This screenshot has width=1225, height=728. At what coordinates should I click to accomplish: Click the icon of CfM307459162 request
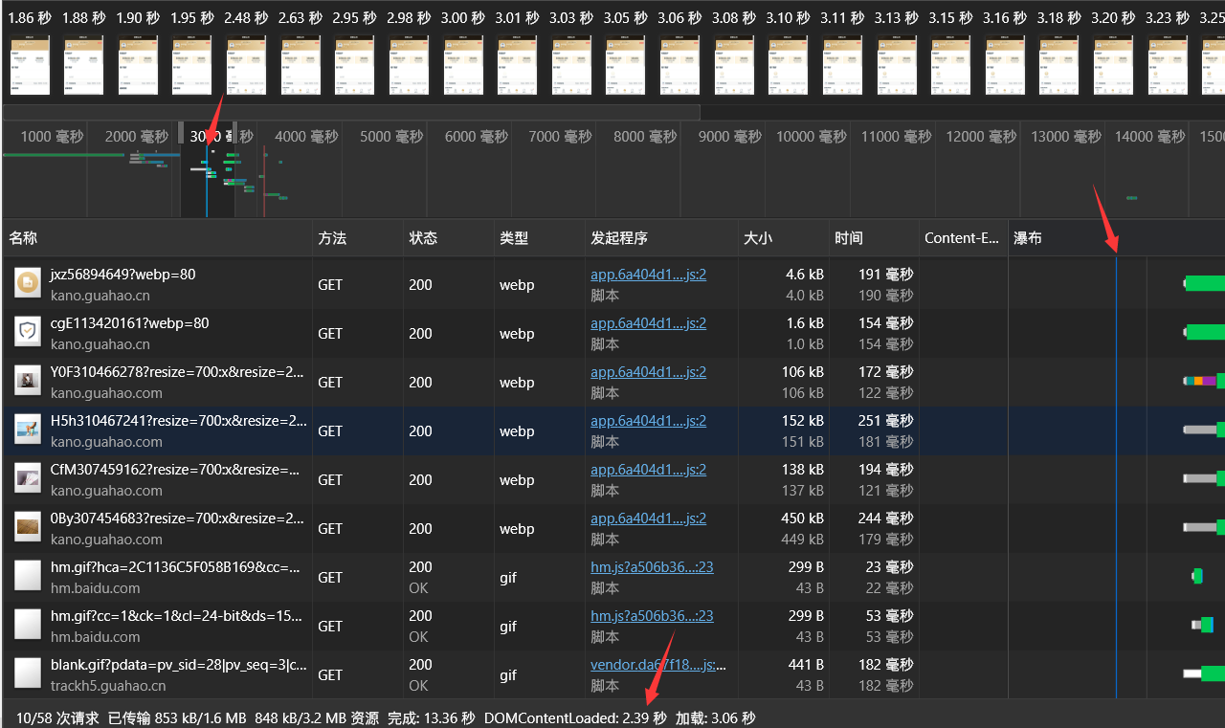(28, 478)
